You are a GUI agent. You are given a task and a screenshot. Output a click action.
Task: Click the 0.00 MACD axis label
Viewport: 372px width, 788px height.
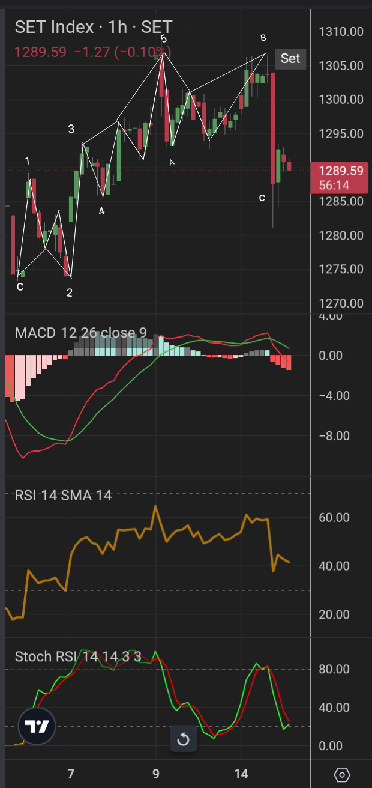pos(330,356)
